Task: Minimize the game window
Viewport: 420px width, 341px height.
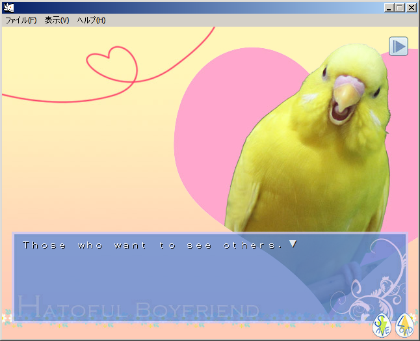Action: tap(388, 8)
